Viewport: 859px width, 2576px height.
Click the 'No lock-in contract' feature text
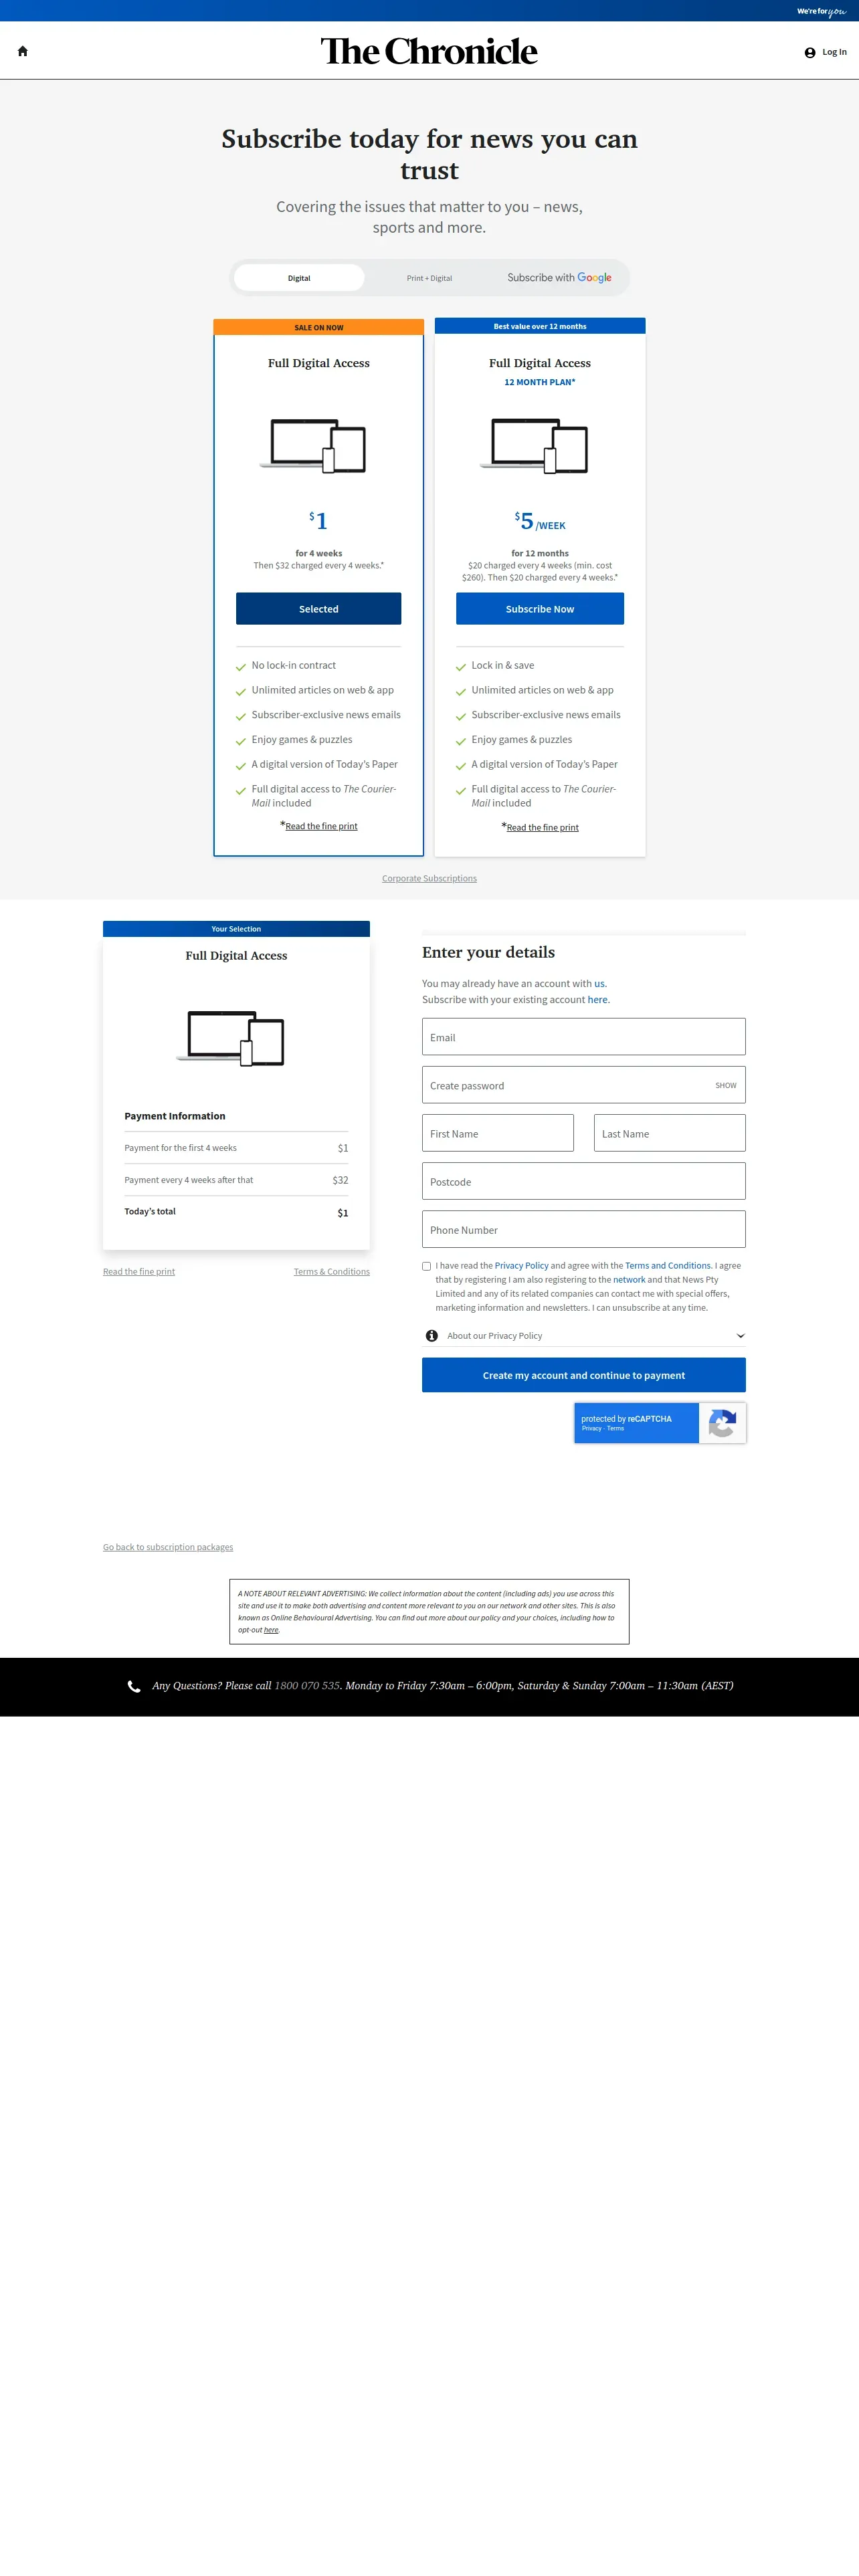click(x=294, y=666)
